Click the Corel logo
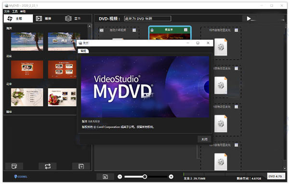Viewport: 289px width, 184px height. [21, 177]
